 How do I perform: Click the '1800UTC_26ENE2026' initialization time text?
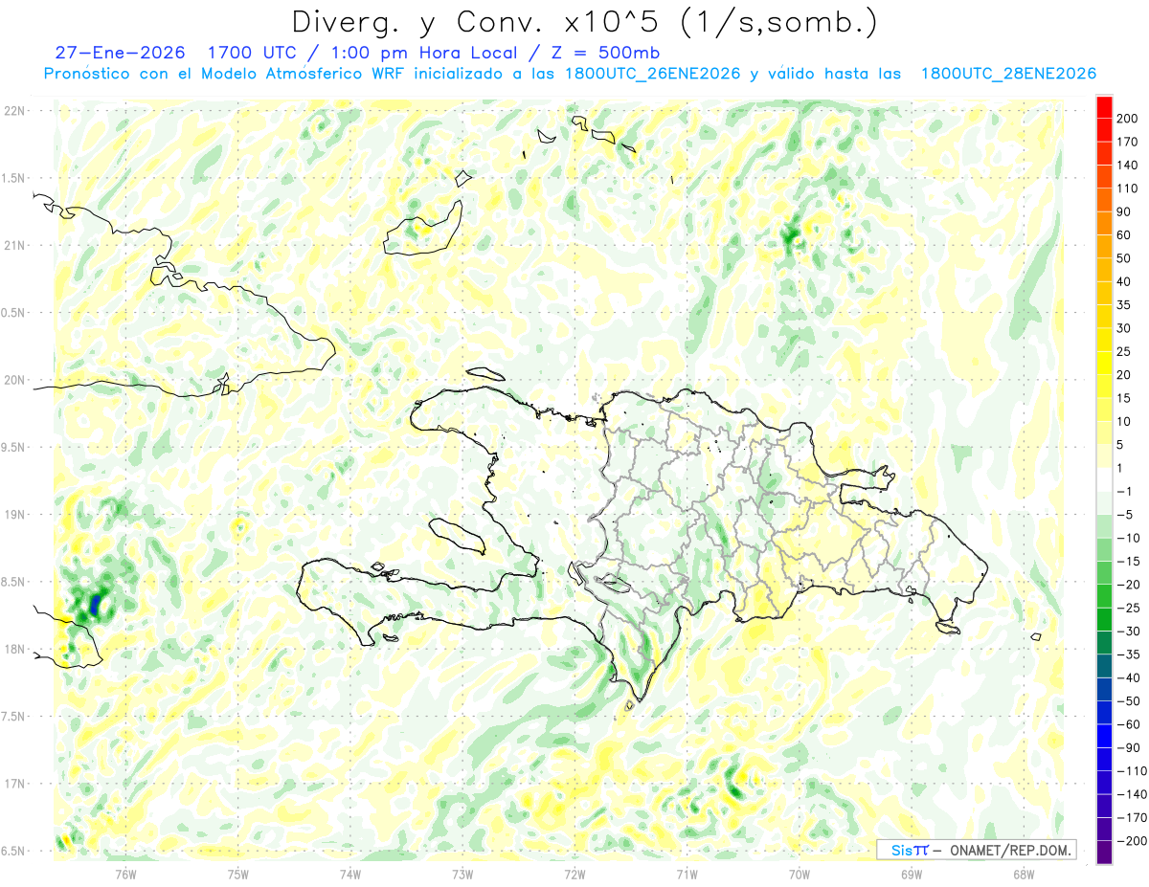(652, 74)
